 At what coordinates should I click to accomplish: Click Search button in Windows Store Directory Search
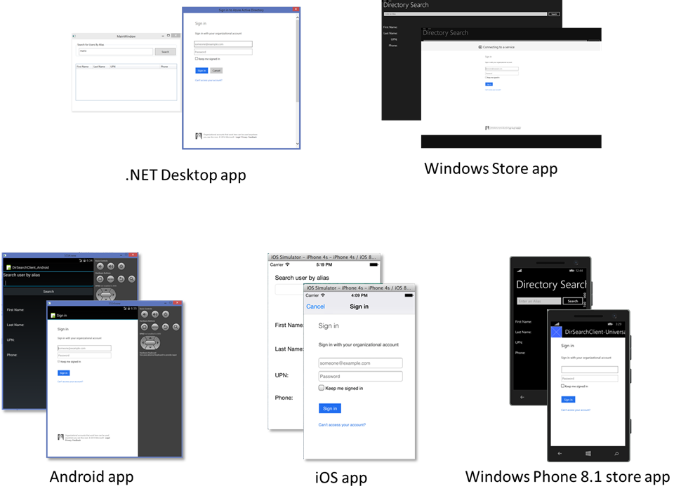point(554,14)
